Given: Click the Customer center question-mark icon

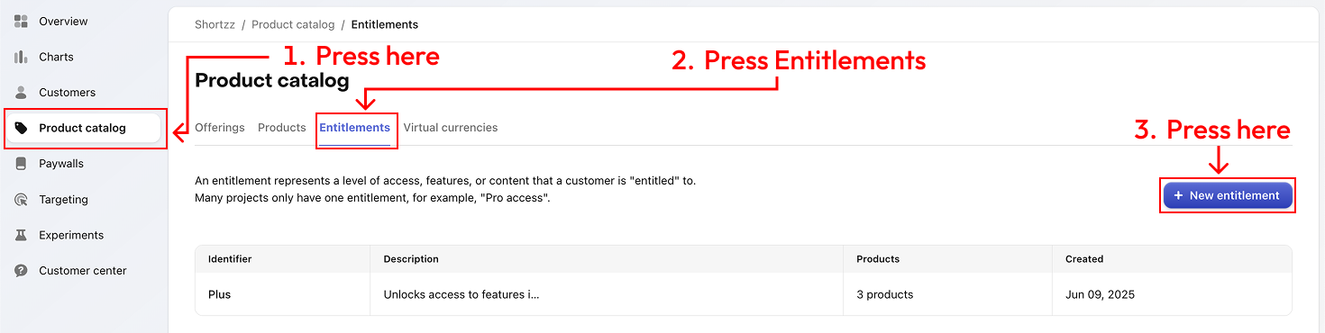Looking at the screenshot, I should point(21,271).
